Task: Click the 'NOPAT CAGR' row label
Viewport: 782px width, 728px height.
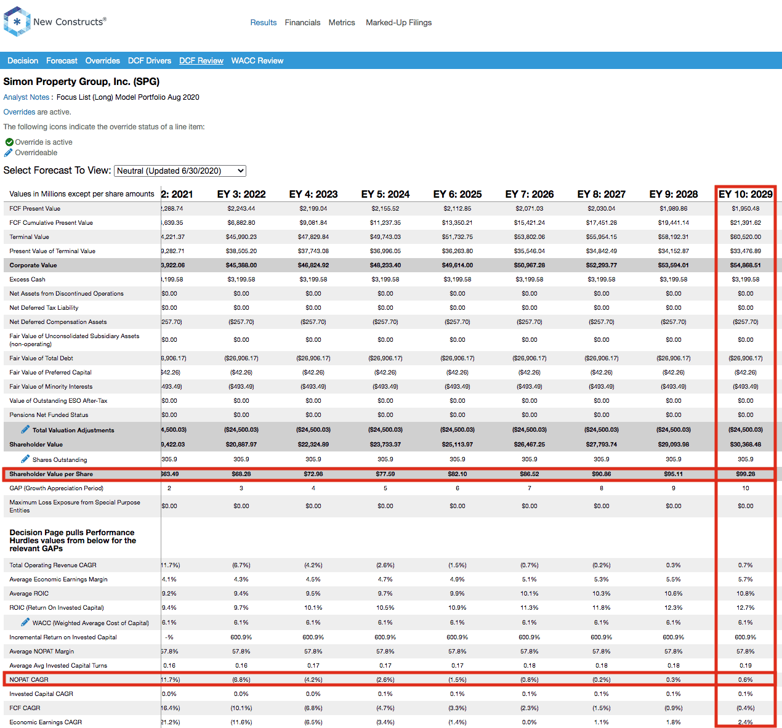Action: point(29,680)
